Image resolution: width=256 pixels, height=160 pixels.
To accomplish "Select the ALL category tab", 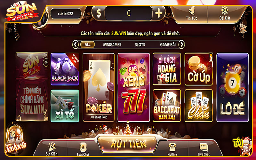I will click(87, 44).
